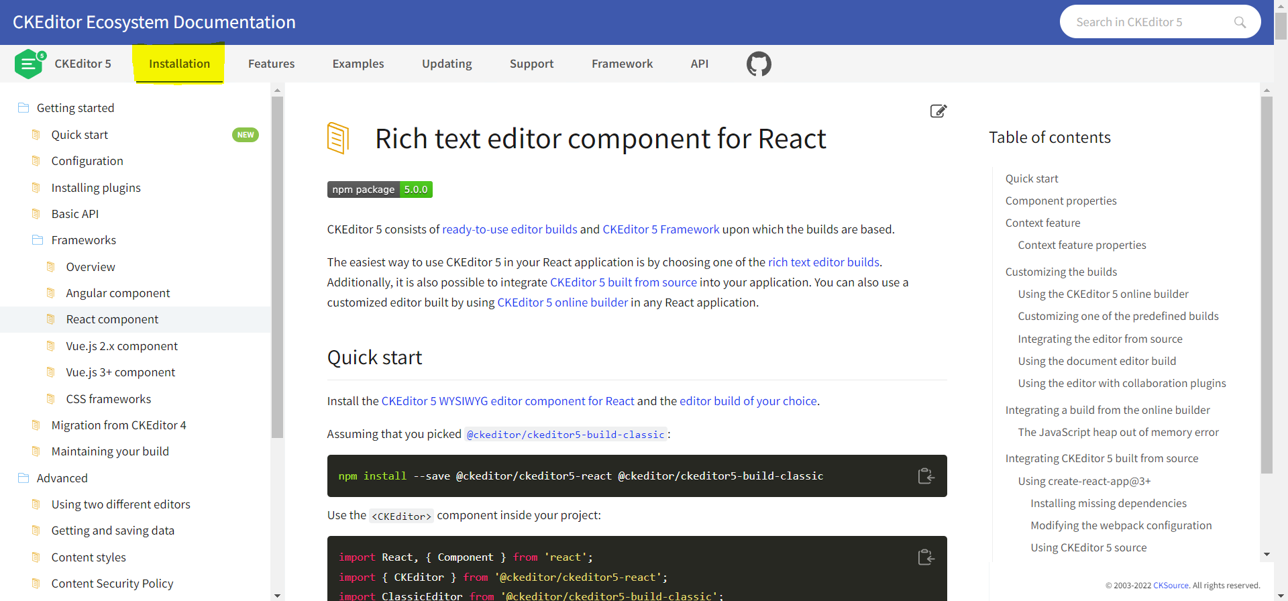
Task: Open CKEditor 5 built from source link
Action: (x=623, y=282)
